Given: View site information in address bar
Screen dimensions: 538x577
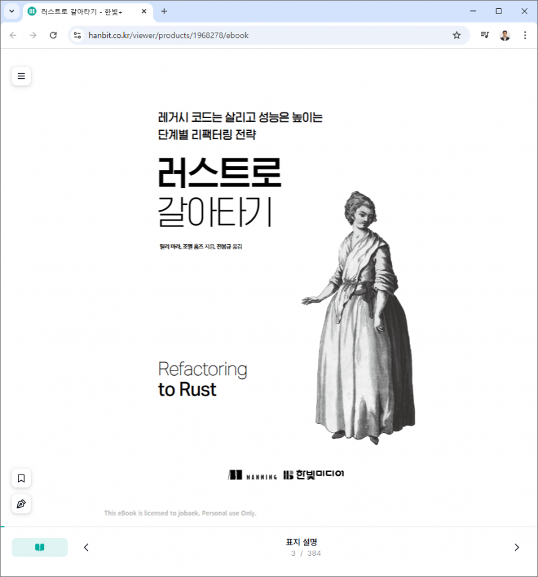Looking at the screenshot, I should 77,35.
